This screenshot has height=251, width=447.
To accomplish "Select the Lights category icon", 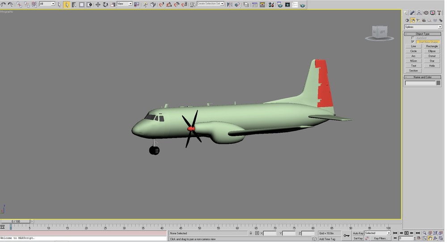I will click(x=418, y=21).
